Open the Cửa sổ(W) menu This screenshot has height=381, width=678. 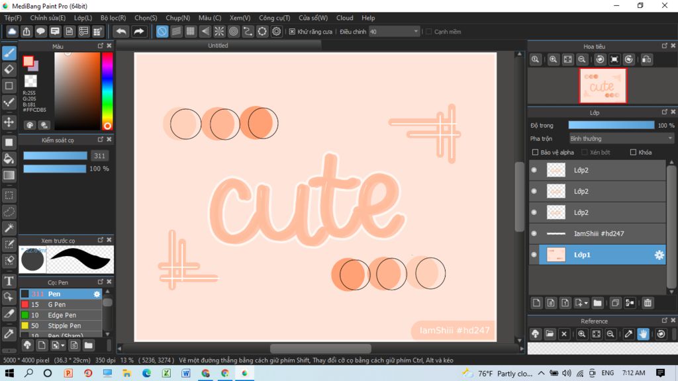point(313,18)
